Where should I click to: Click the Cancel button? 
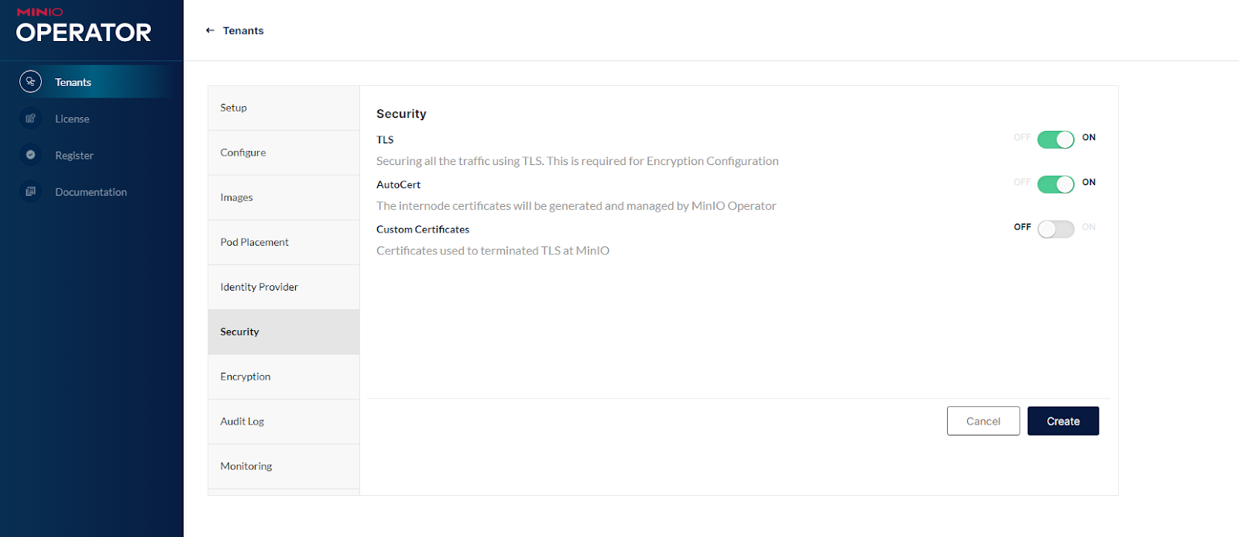[983, 421]
